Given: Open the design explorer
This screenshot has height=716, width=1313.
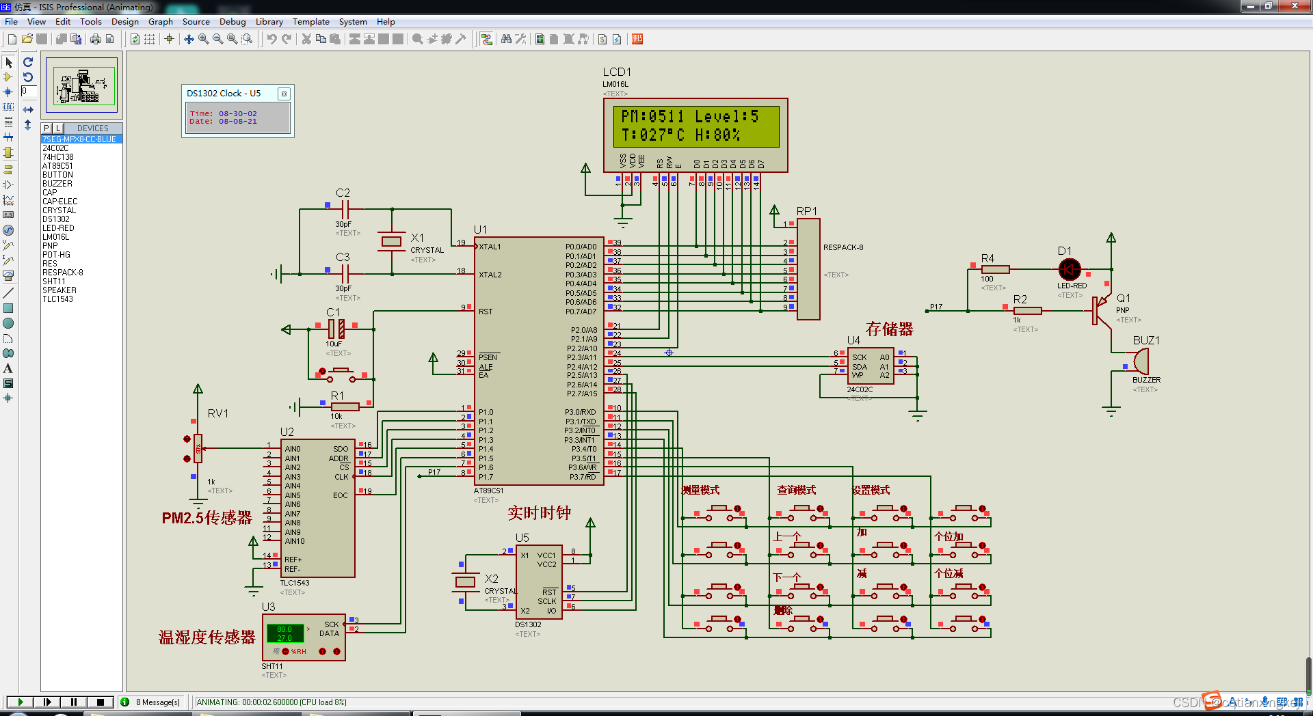Looking at the screenshot, I should point(540,39).
